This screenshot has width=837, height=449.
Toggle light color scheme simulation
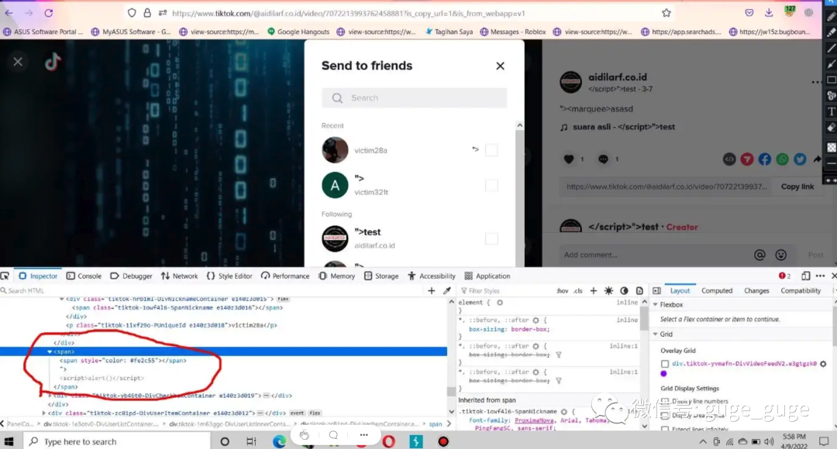click(608, 290)
